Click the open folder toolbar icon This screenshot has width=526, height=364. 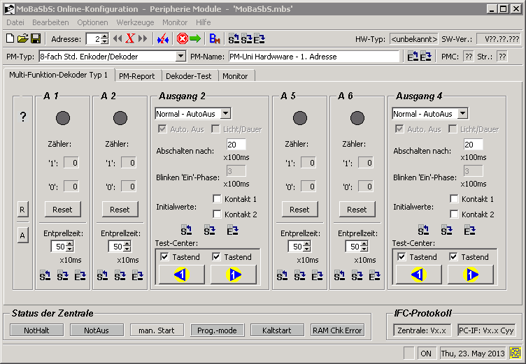click(22, 38)
